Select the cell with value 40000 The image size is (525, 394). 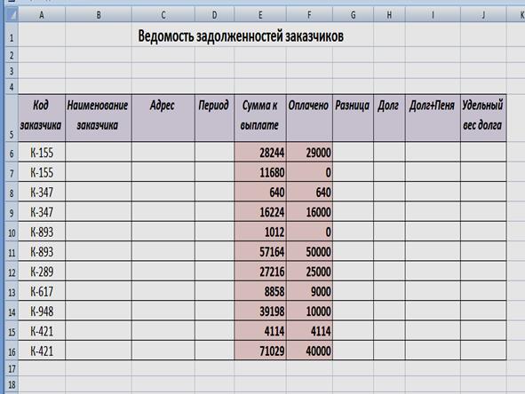click(309, 351)
